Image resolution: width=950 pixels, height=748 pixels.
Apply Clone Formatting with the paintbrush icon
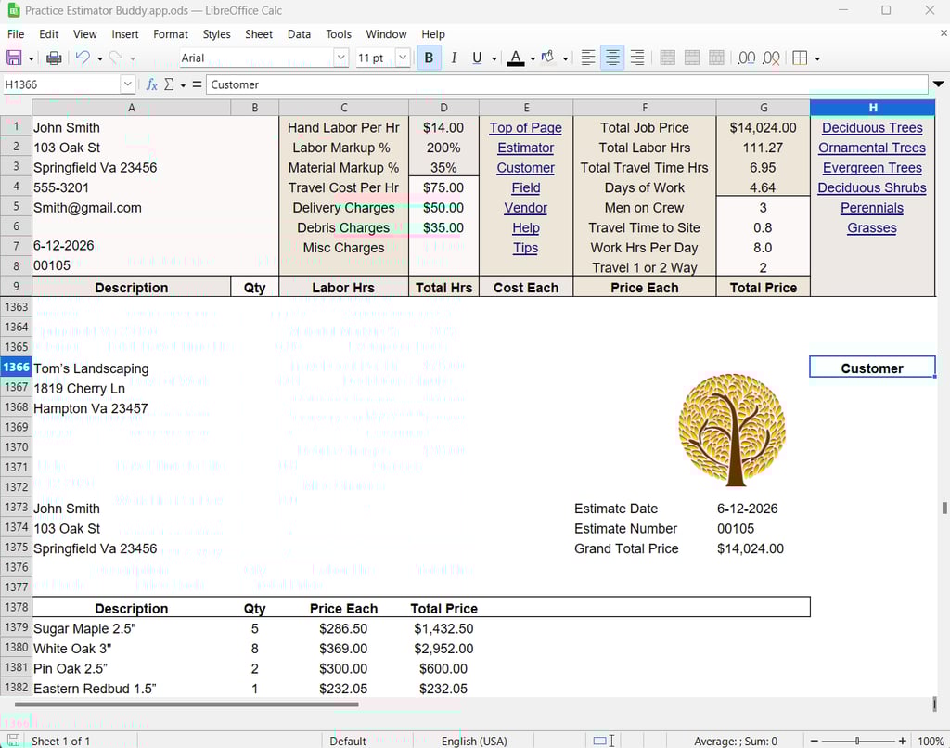tap(547, 57)
